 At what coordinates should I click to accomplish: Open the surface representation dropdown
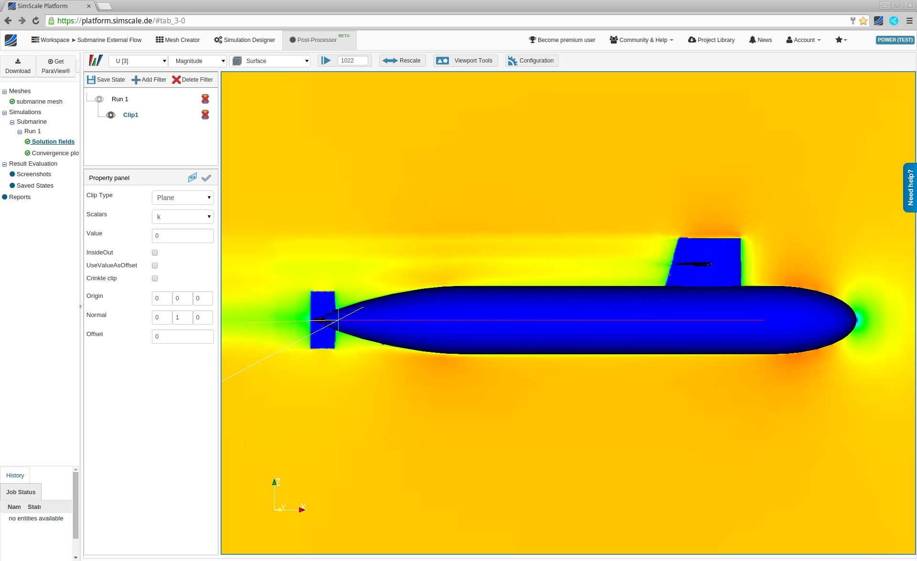269,61
